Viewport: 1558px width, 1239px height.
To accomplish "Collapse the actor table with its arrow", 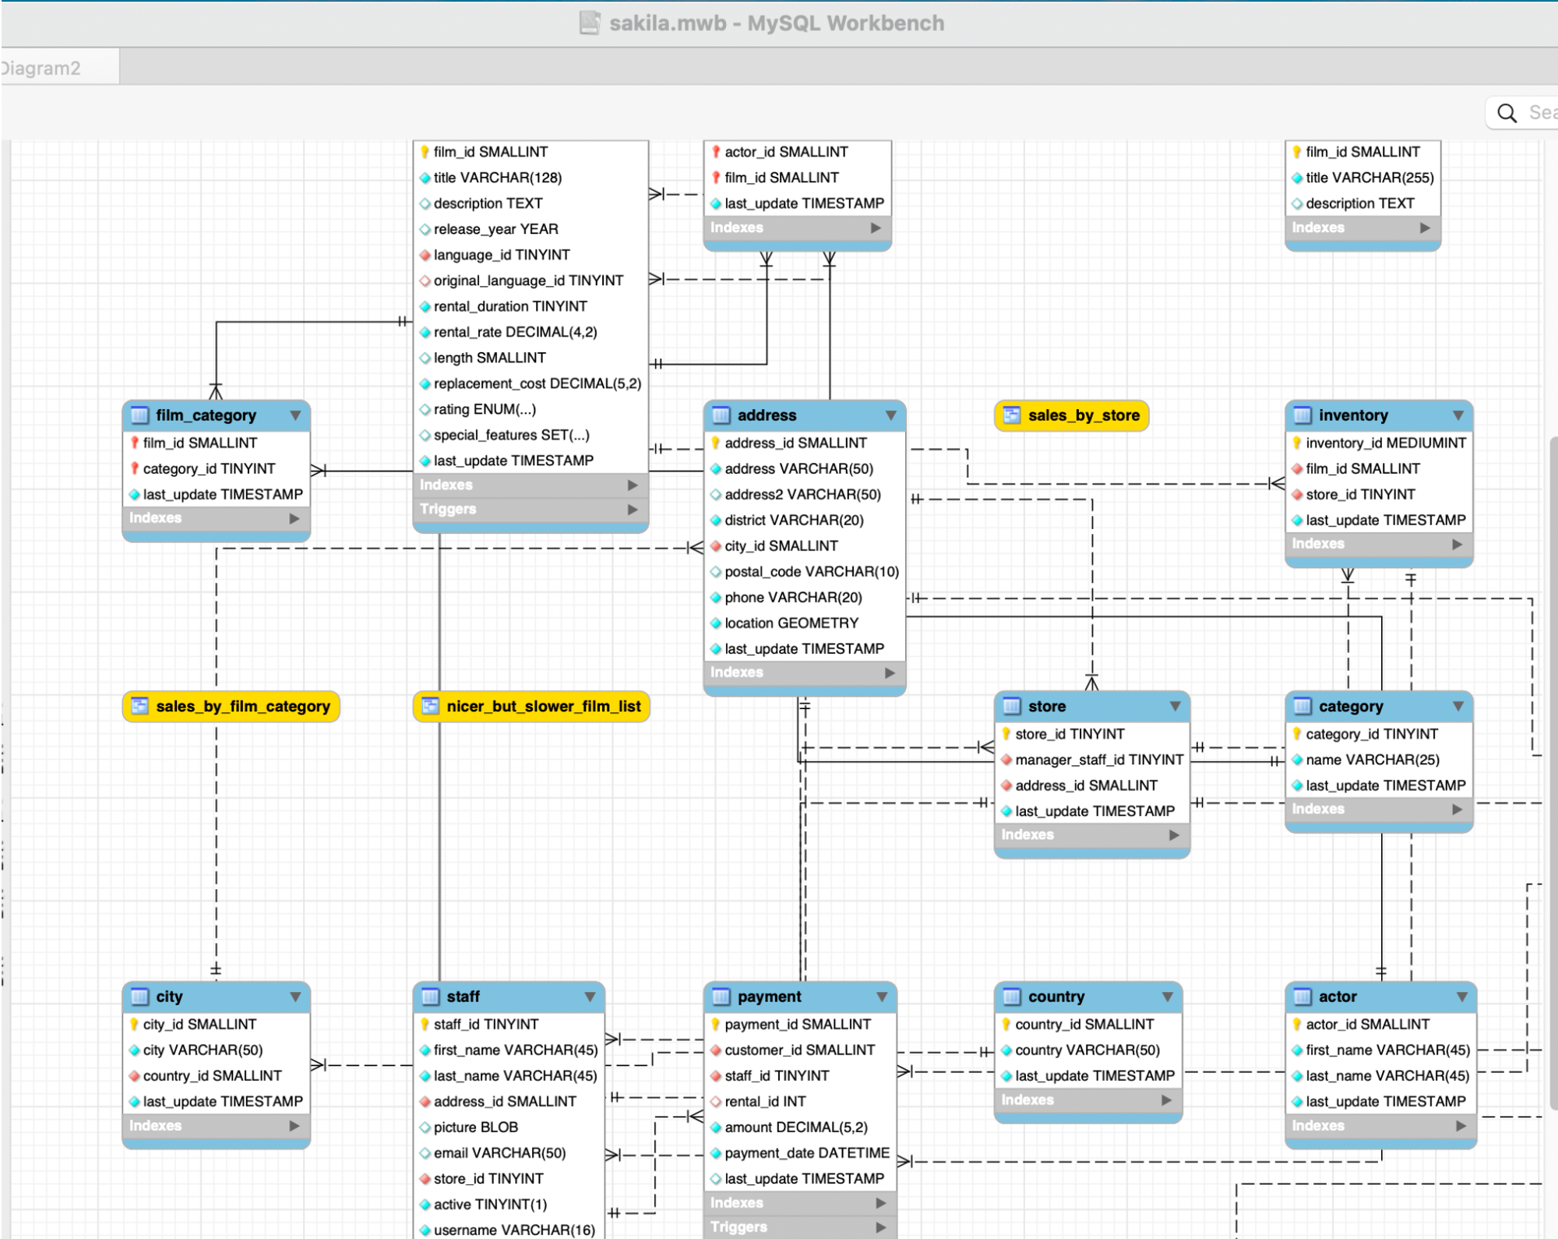I will point(1461,997).
